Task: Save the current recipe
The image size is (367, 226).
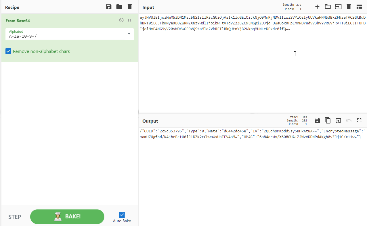Action: [109, 7]
